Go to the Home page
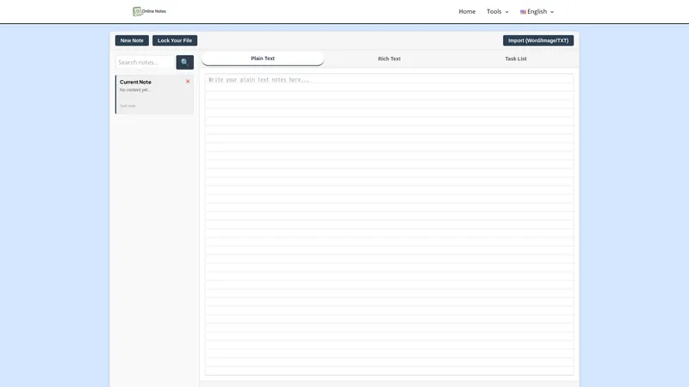Image resolution: width=689 pixels, height=387 pixels. (467, 11)
